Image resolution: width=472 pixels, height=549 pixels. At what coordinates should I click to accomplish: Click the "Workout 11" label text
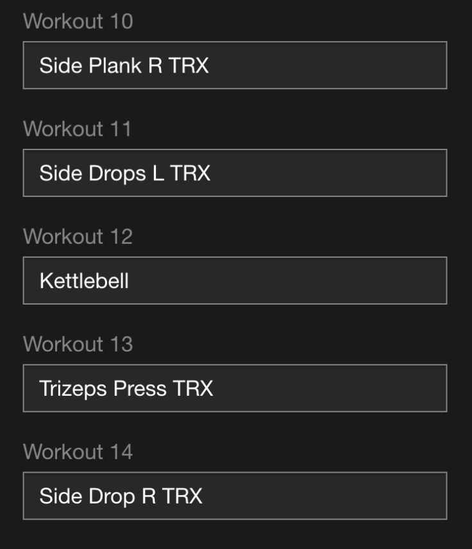point(77,129)
